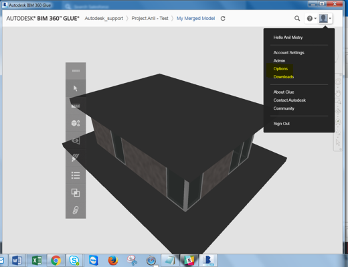
Task: Choose Options in user menu
Action: coord(280,69)
